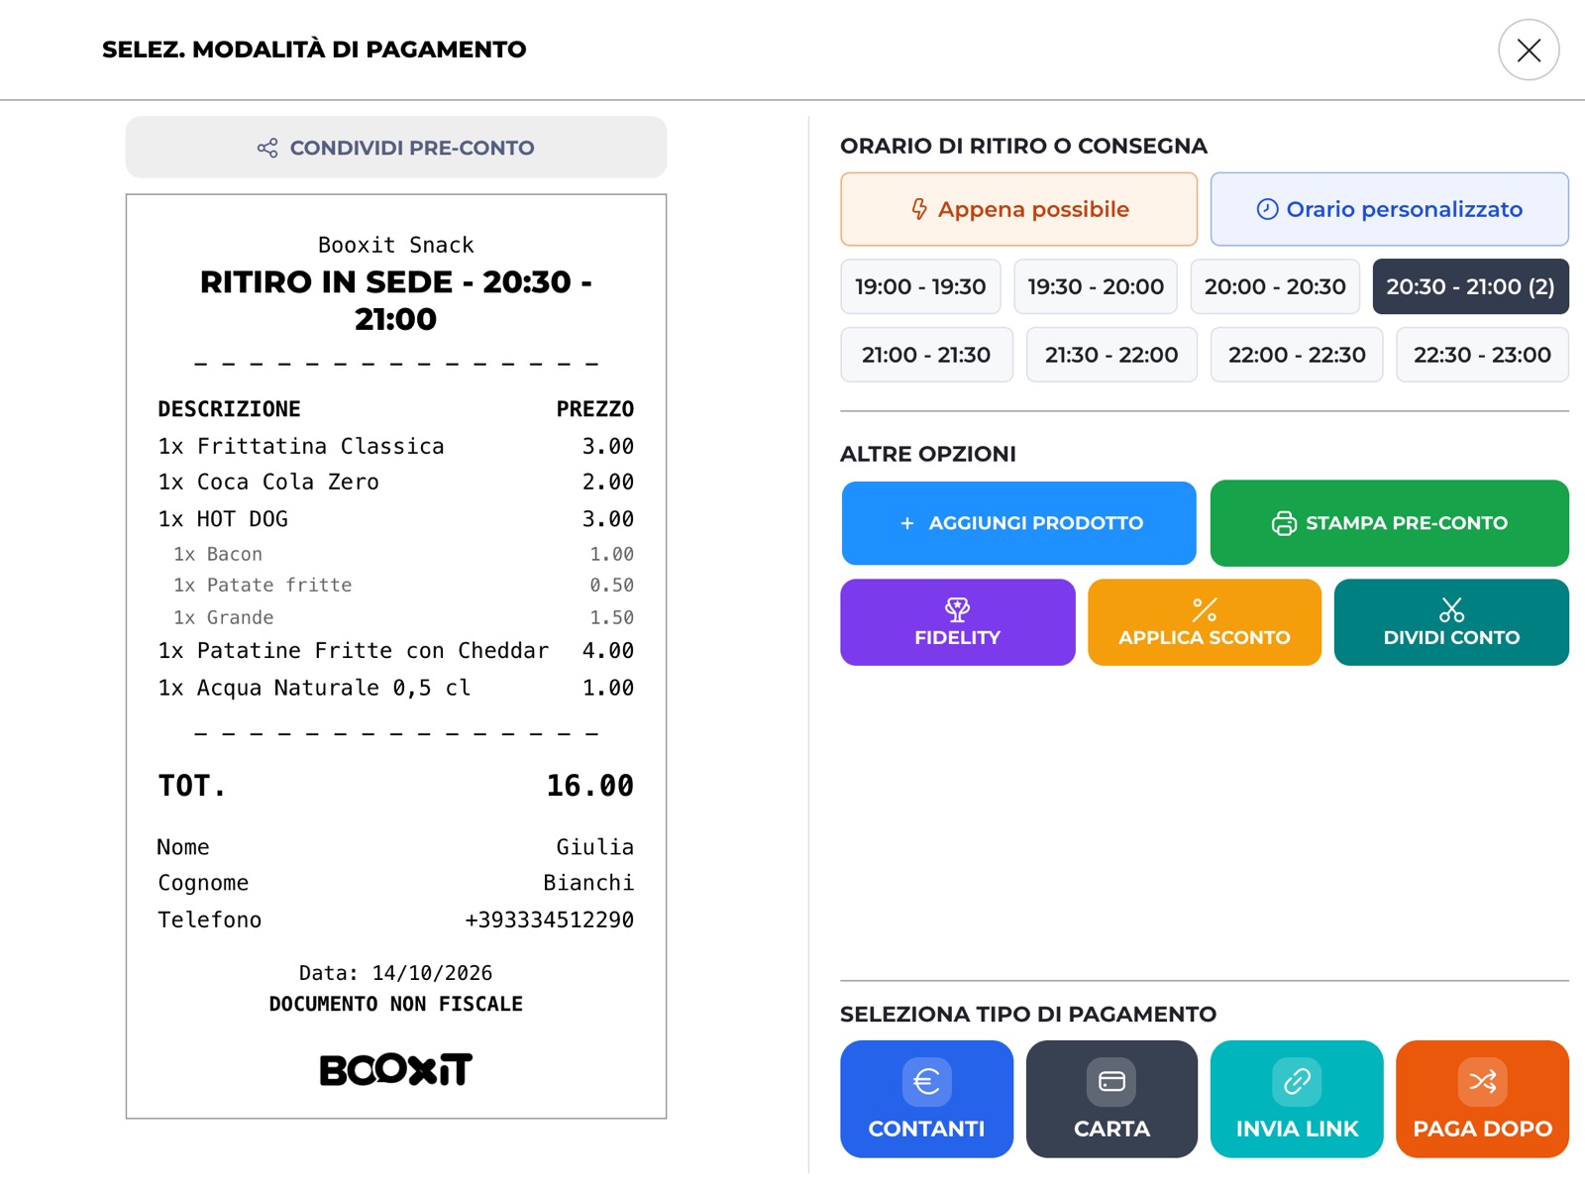Select the credit card icon for Carta
Image resolution: width=1585 pixels, height=1189 pixels.
pos(1111,1081)
